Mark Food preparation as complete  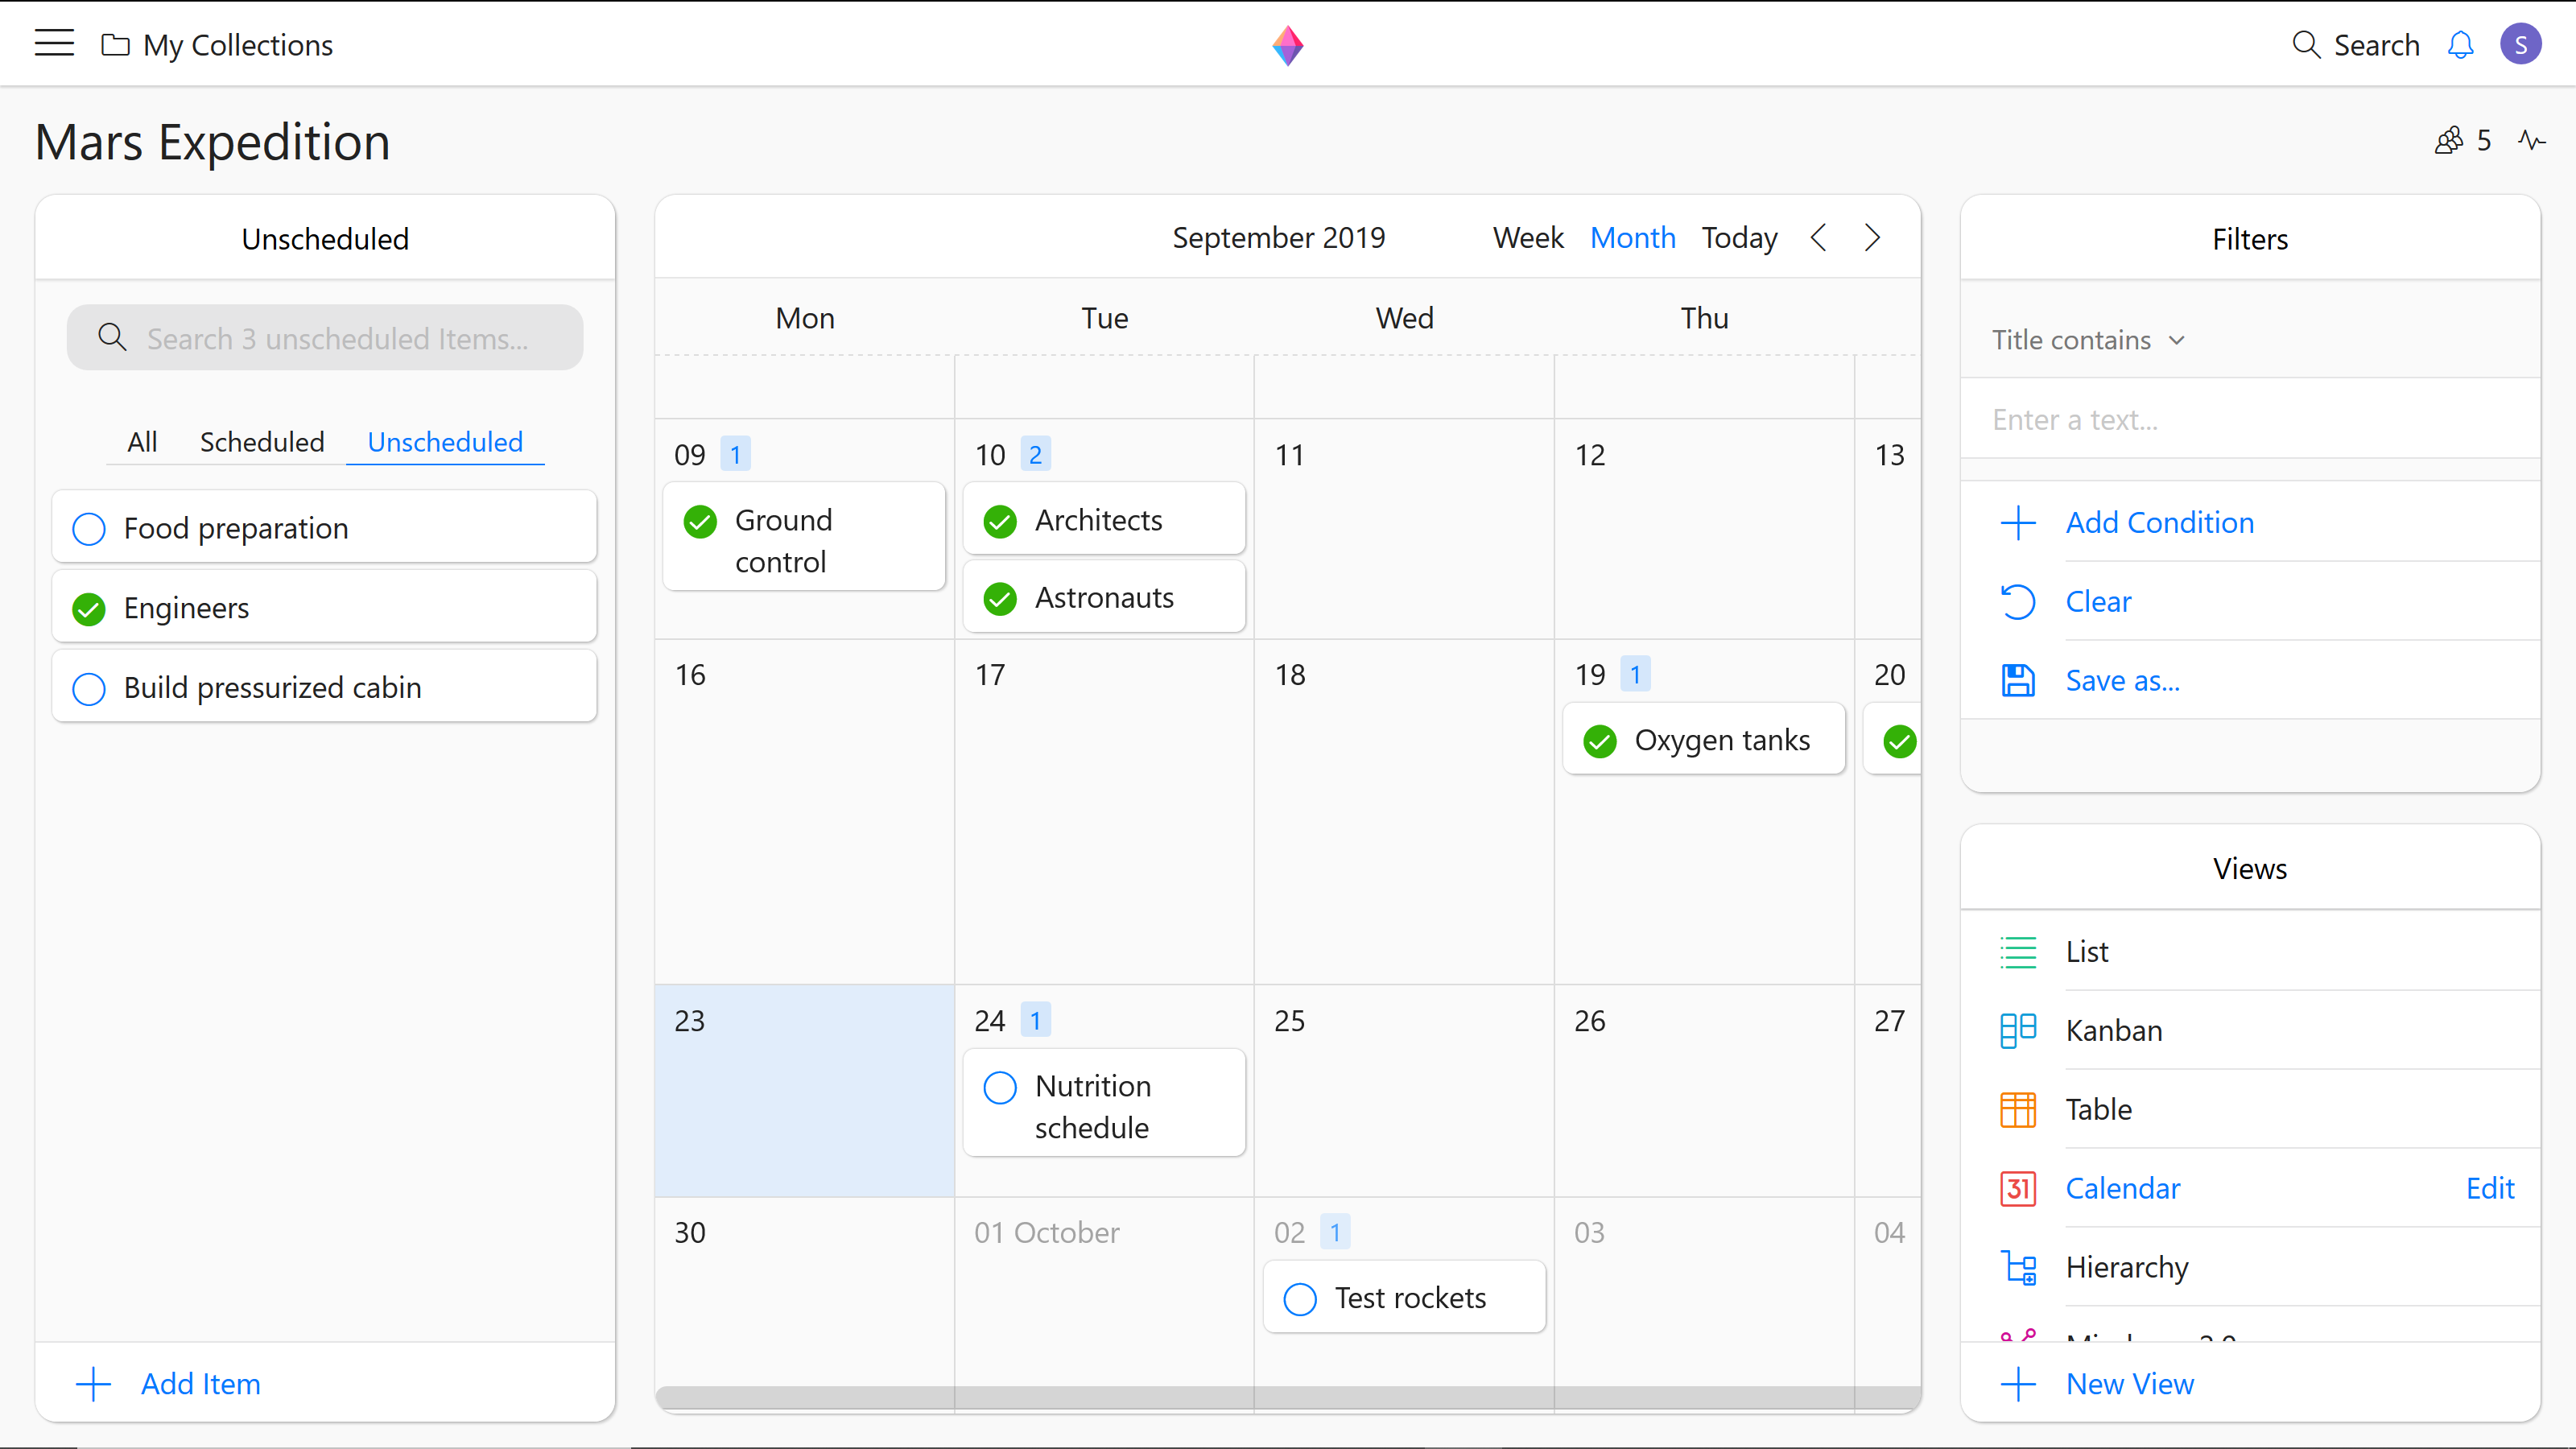pyautogui.click(x=89, y=529)
